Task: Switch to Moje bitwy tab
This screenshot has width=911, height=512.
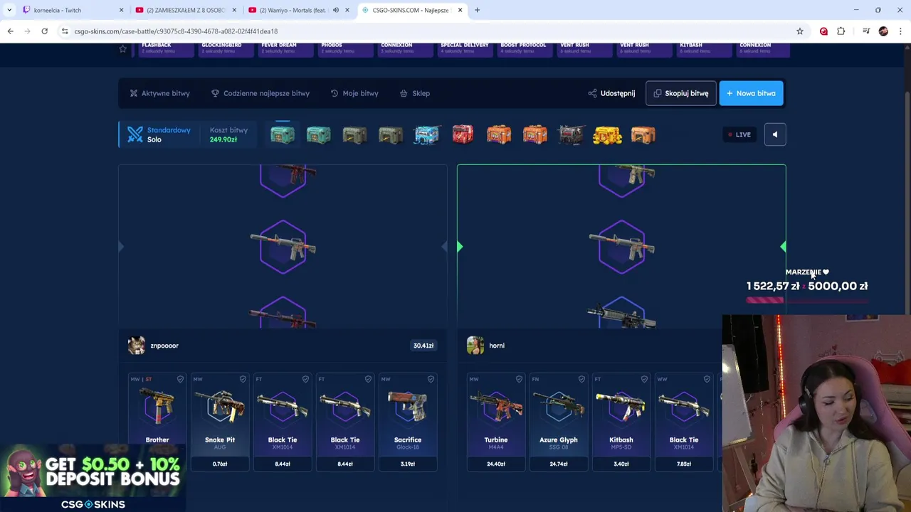Action: pos(354,93)
